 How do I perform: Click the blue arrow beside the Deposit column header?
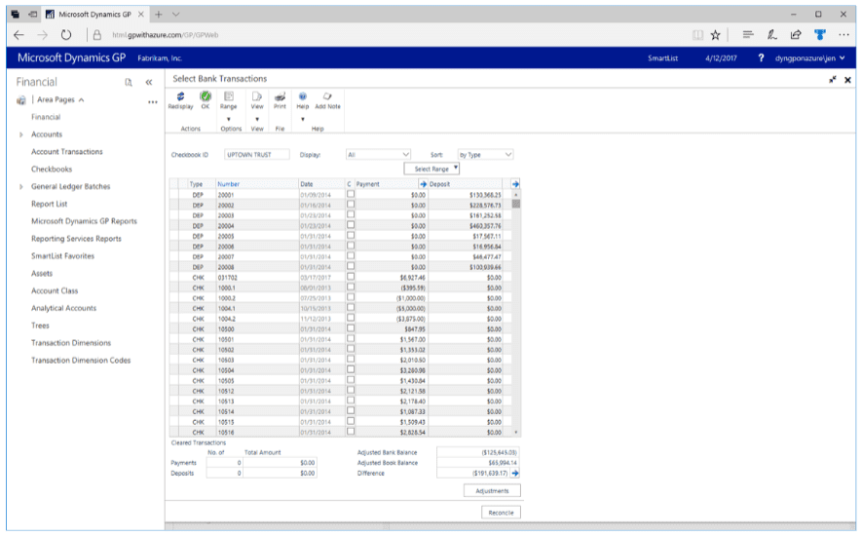click(x=515, y=184)
